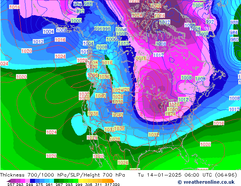Select the dark purple arrow swatch at the legend start
The height and width of the screenshot is (186, 241).
(9, 181)
